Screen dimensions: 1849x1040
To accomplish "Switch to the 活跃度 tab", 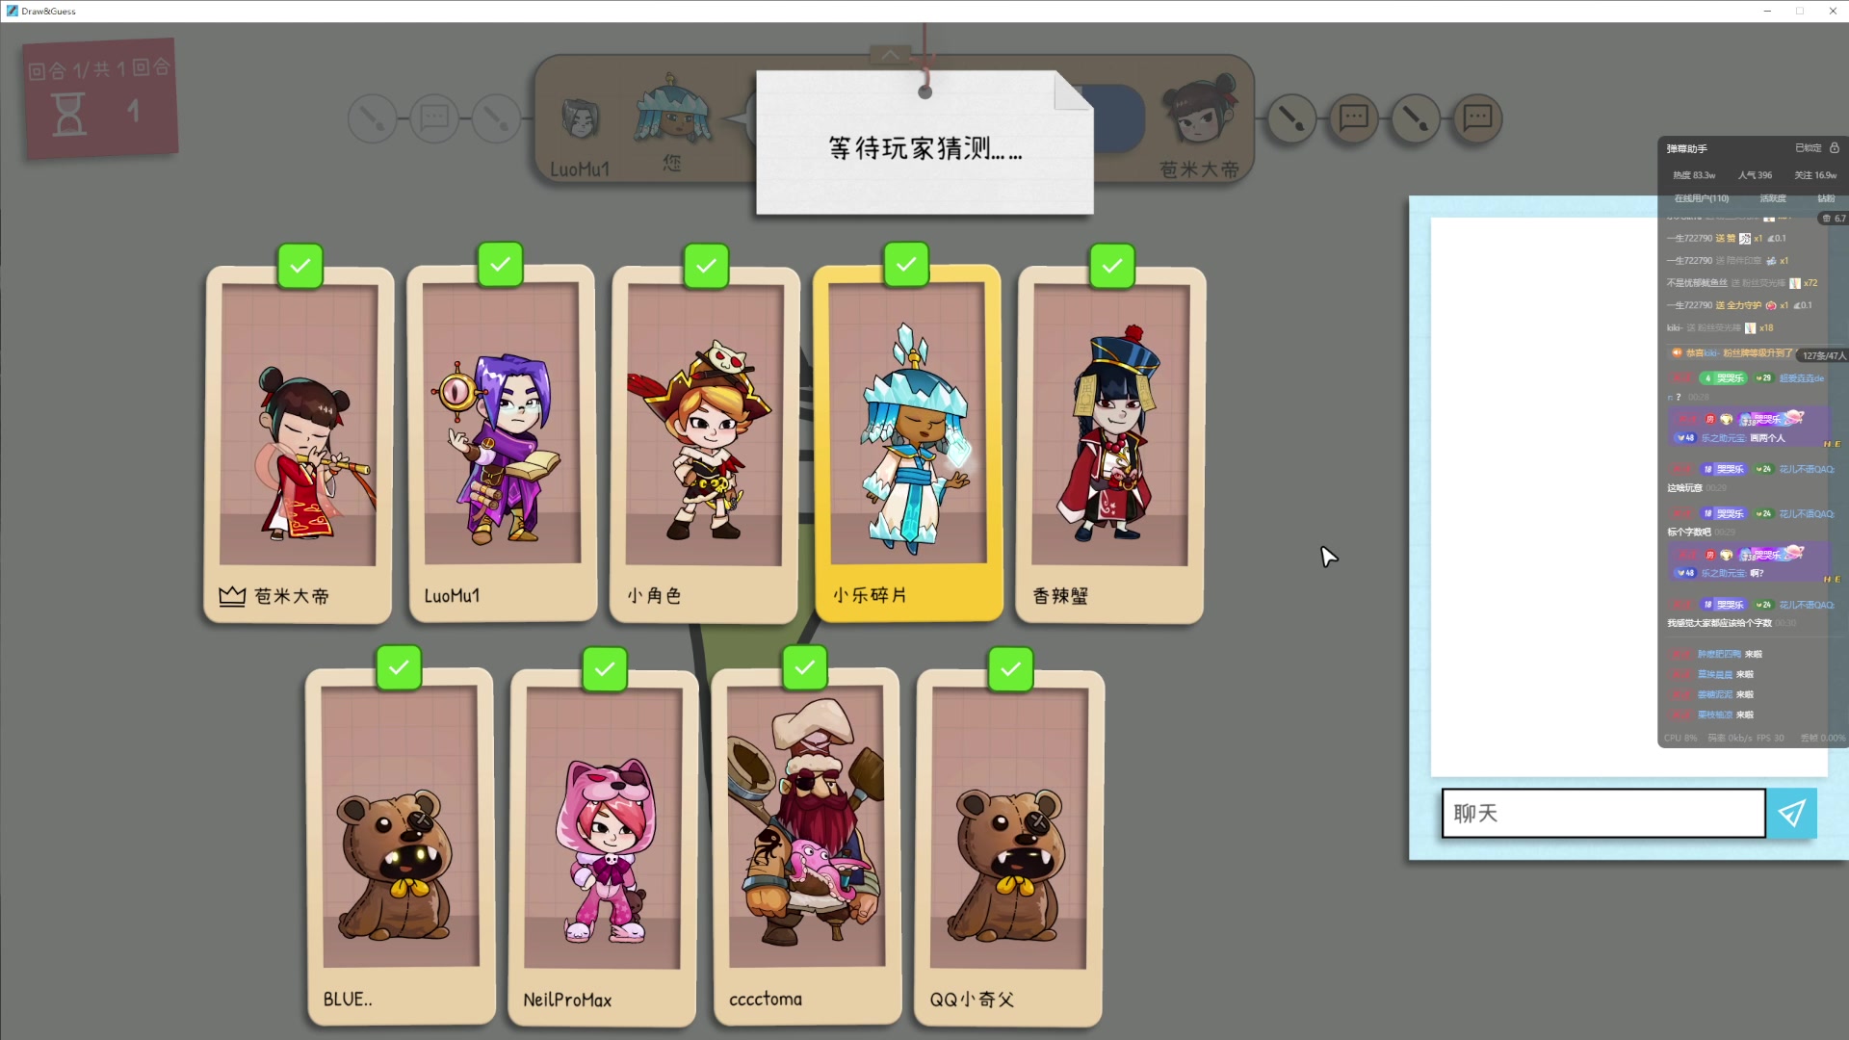I will tap(1773, 198).
